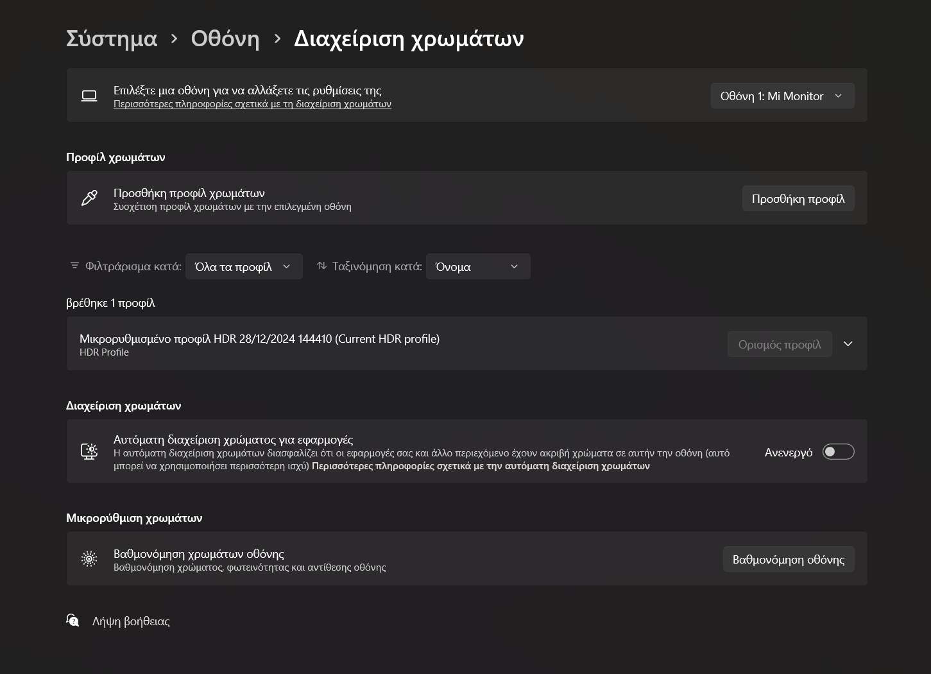This screenshot has width=931, height=674.
Task: Go to Σύστημα in the breadcrumb
Action: (x=112, y=39)
